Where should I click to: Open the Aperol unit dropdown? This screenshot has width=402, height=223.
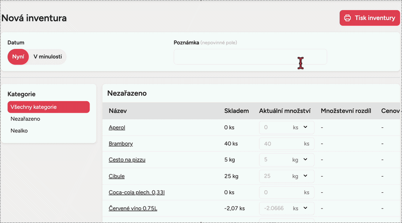click(x=305, y=127)
